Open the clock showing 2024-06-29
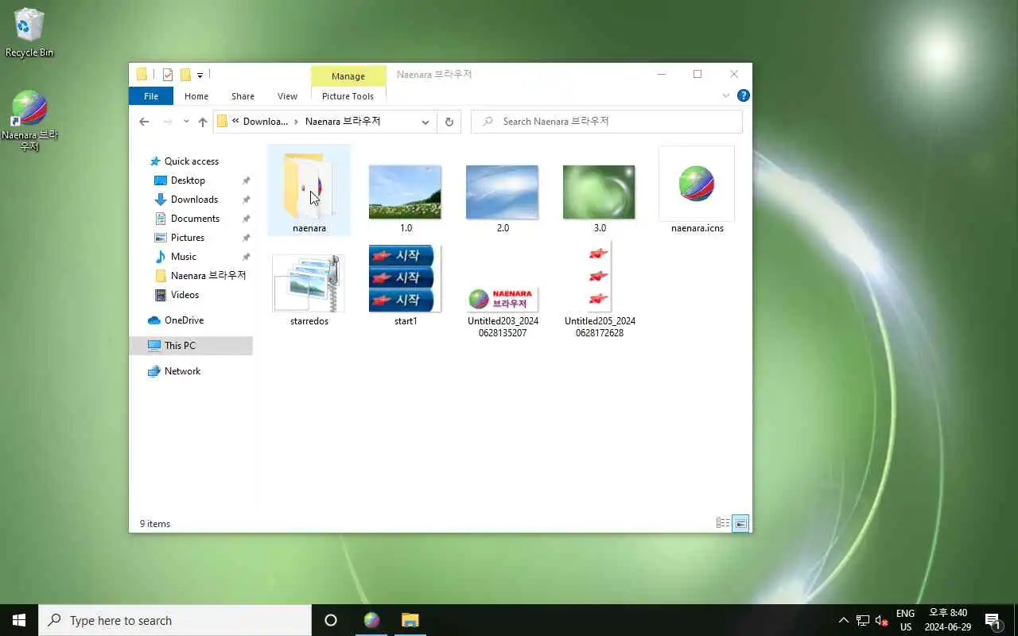This screenshot has width=1018, height=636. pyautogui.click(x=948, y=620)
